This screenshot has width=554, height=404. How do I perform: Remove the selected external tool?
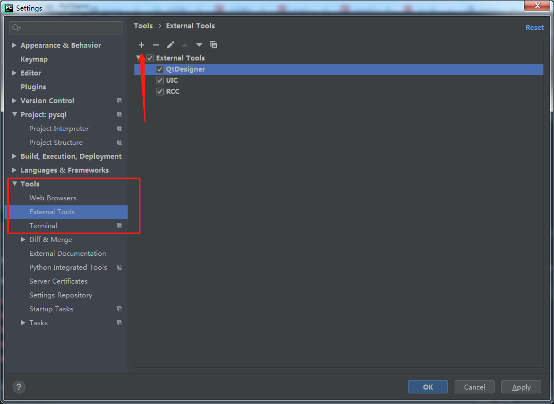click(156, 45)
